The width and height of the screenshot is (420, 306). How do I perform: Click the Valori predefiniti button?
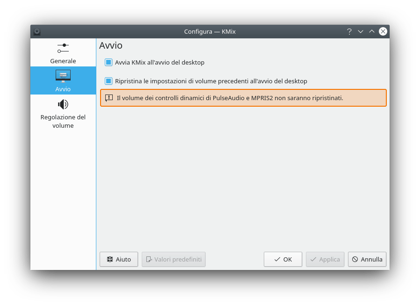tap(174, 259)
